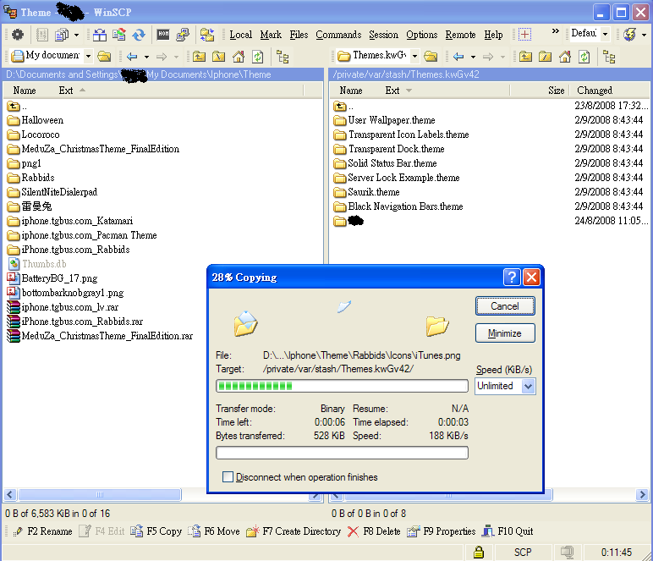Show the local directory tree
The image size is (653, 561).
click(283, 57)
